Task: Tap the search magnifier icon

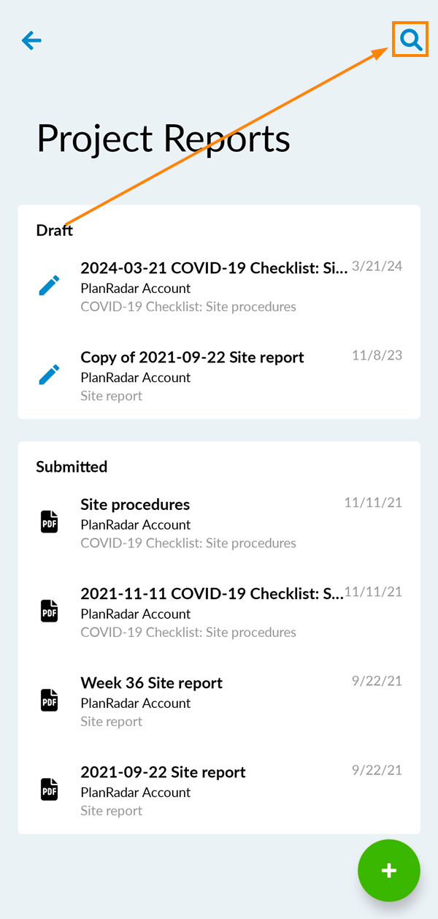Action: pos(411,40)
